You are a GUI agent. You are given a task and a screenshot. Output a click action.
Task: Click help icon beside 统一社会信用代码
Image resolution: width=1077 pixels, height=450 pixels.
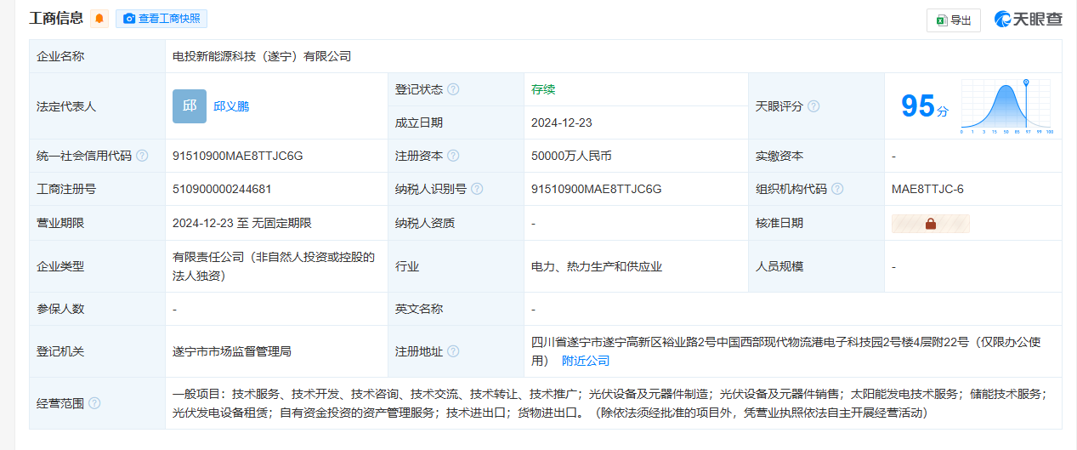tap(142, 156)
